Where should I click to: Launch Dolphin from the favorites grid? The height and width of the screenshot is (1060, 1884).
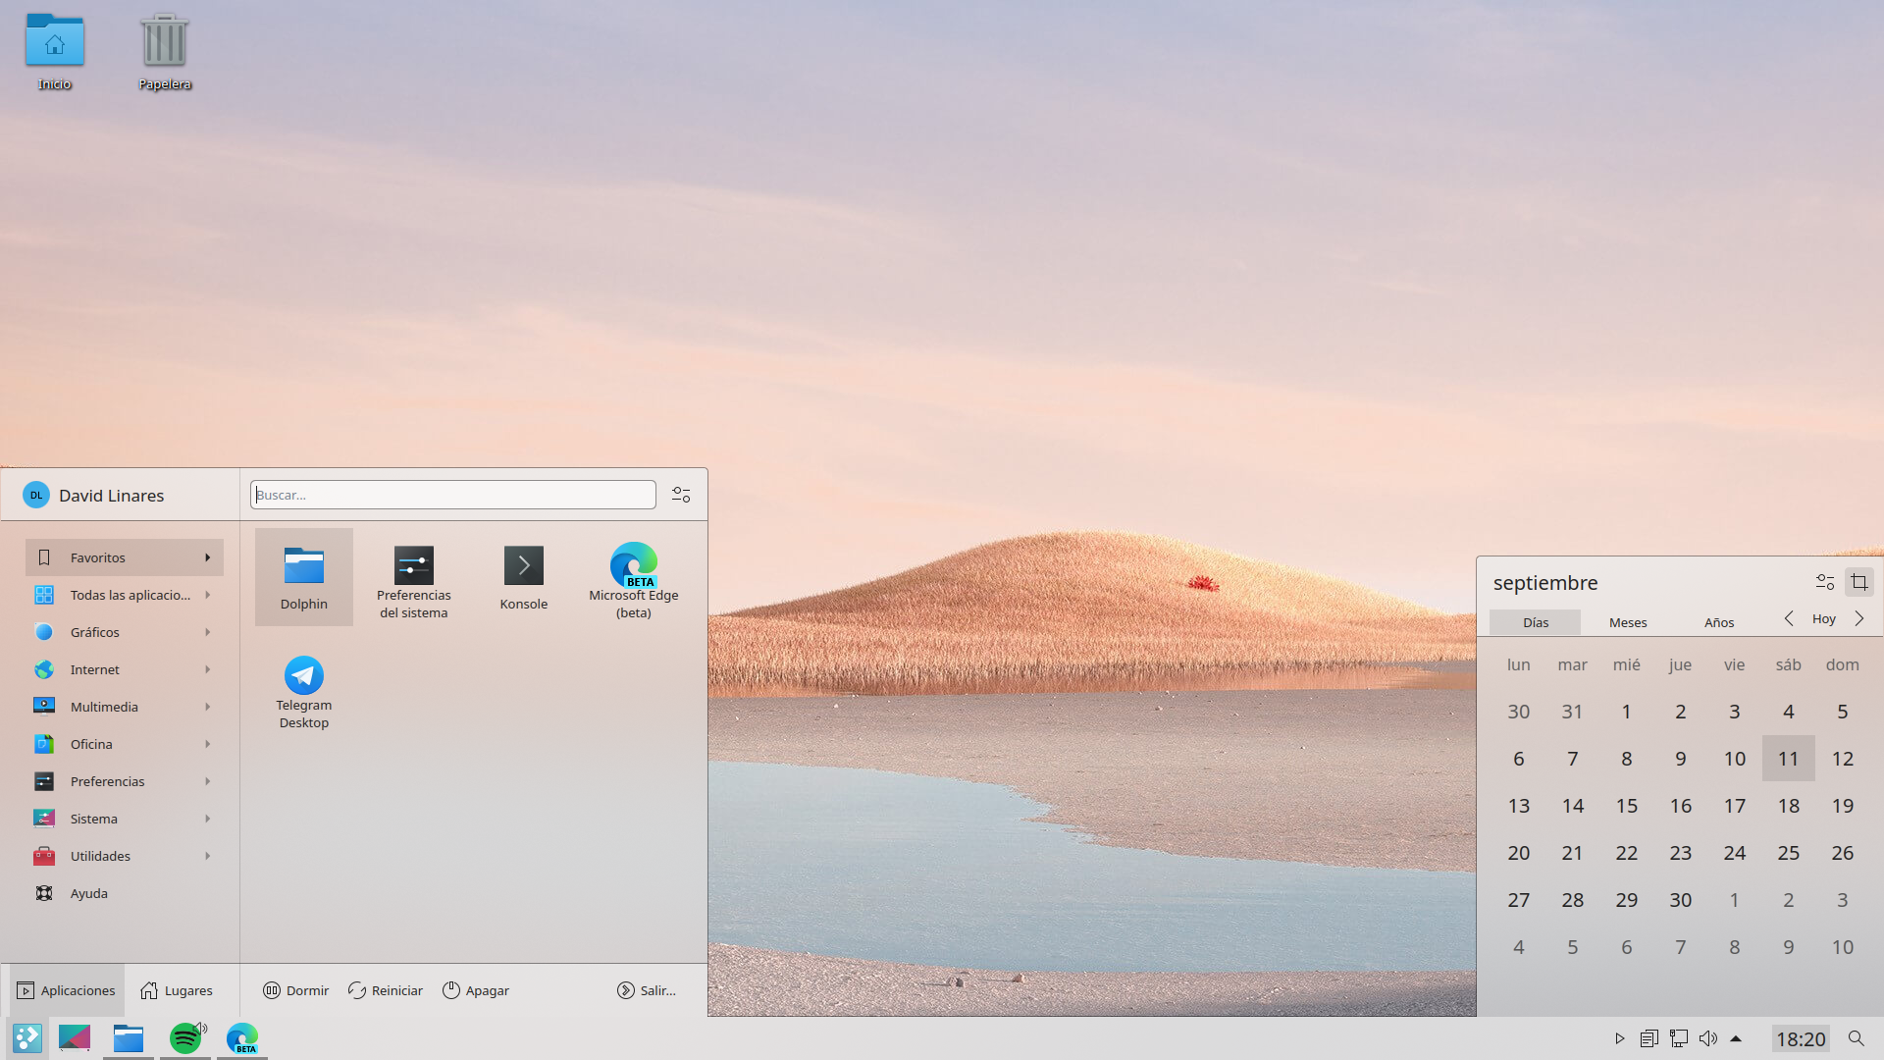[x=304, y=577]
